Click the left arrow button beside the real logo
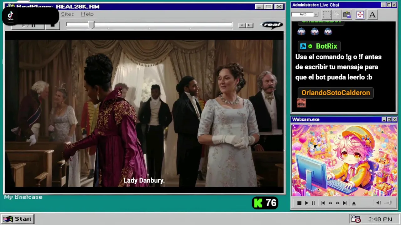This screenshot has height=225, width=401. pyautogui.click(x=242, y=25)
